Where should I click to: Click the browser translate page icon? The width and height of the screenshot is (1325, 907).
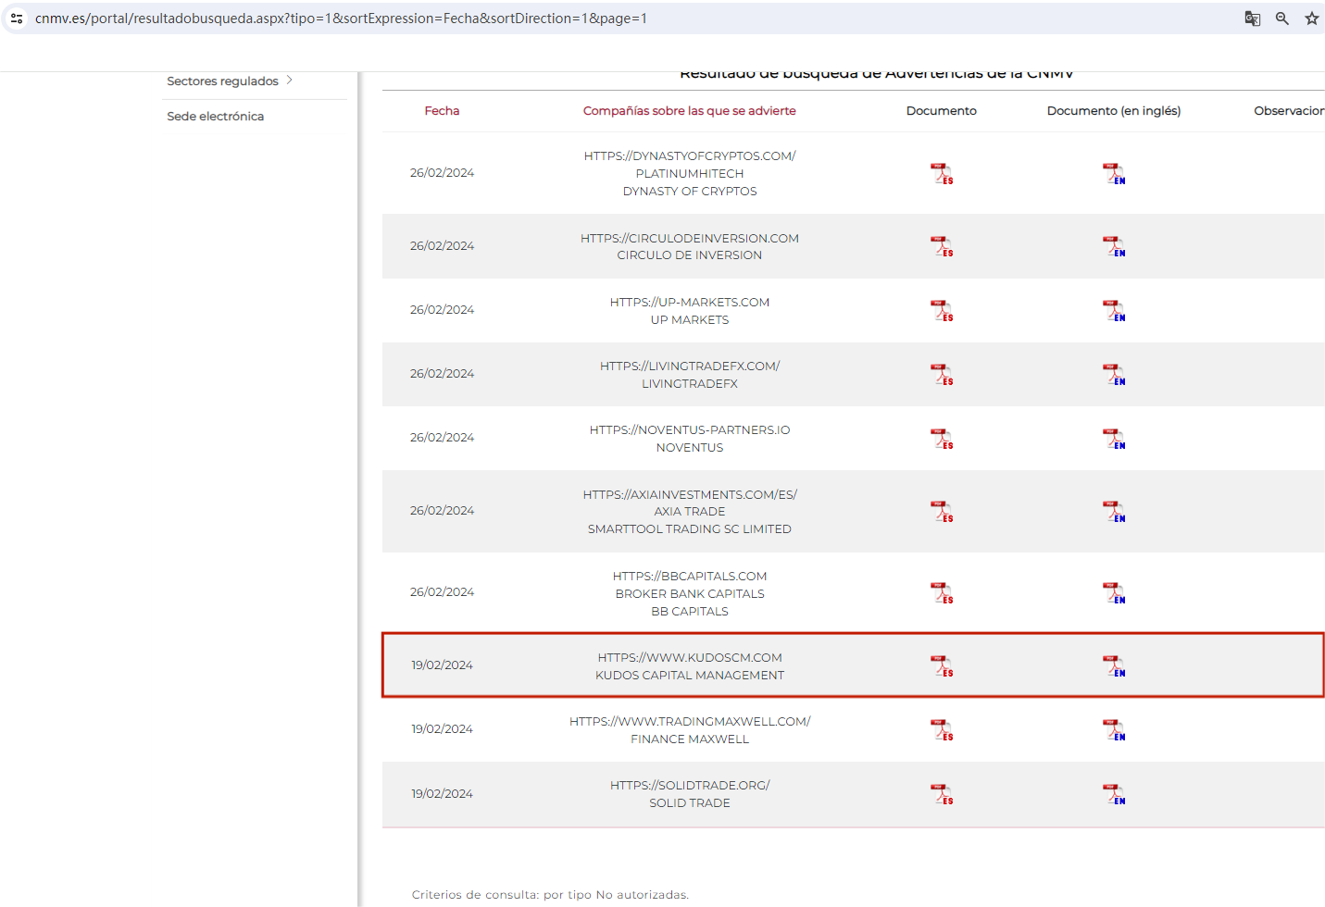1253,19
